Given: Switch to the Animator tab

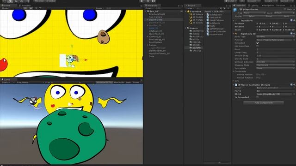Looking at the screenshot, I should pyautogui.click(x=25, y=6).
